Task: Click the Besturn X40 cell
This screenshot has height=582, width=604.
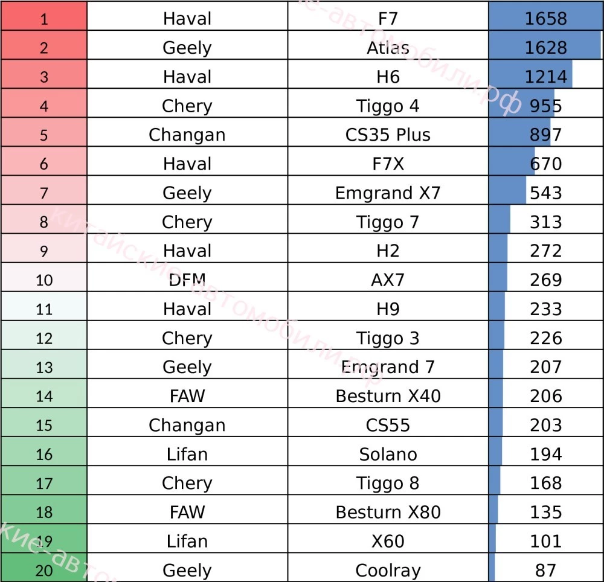Action: pos(388,395)
